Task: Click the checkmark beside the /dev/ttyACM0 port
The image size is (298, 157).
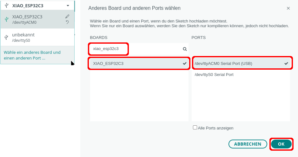Action: coord(286,63)
